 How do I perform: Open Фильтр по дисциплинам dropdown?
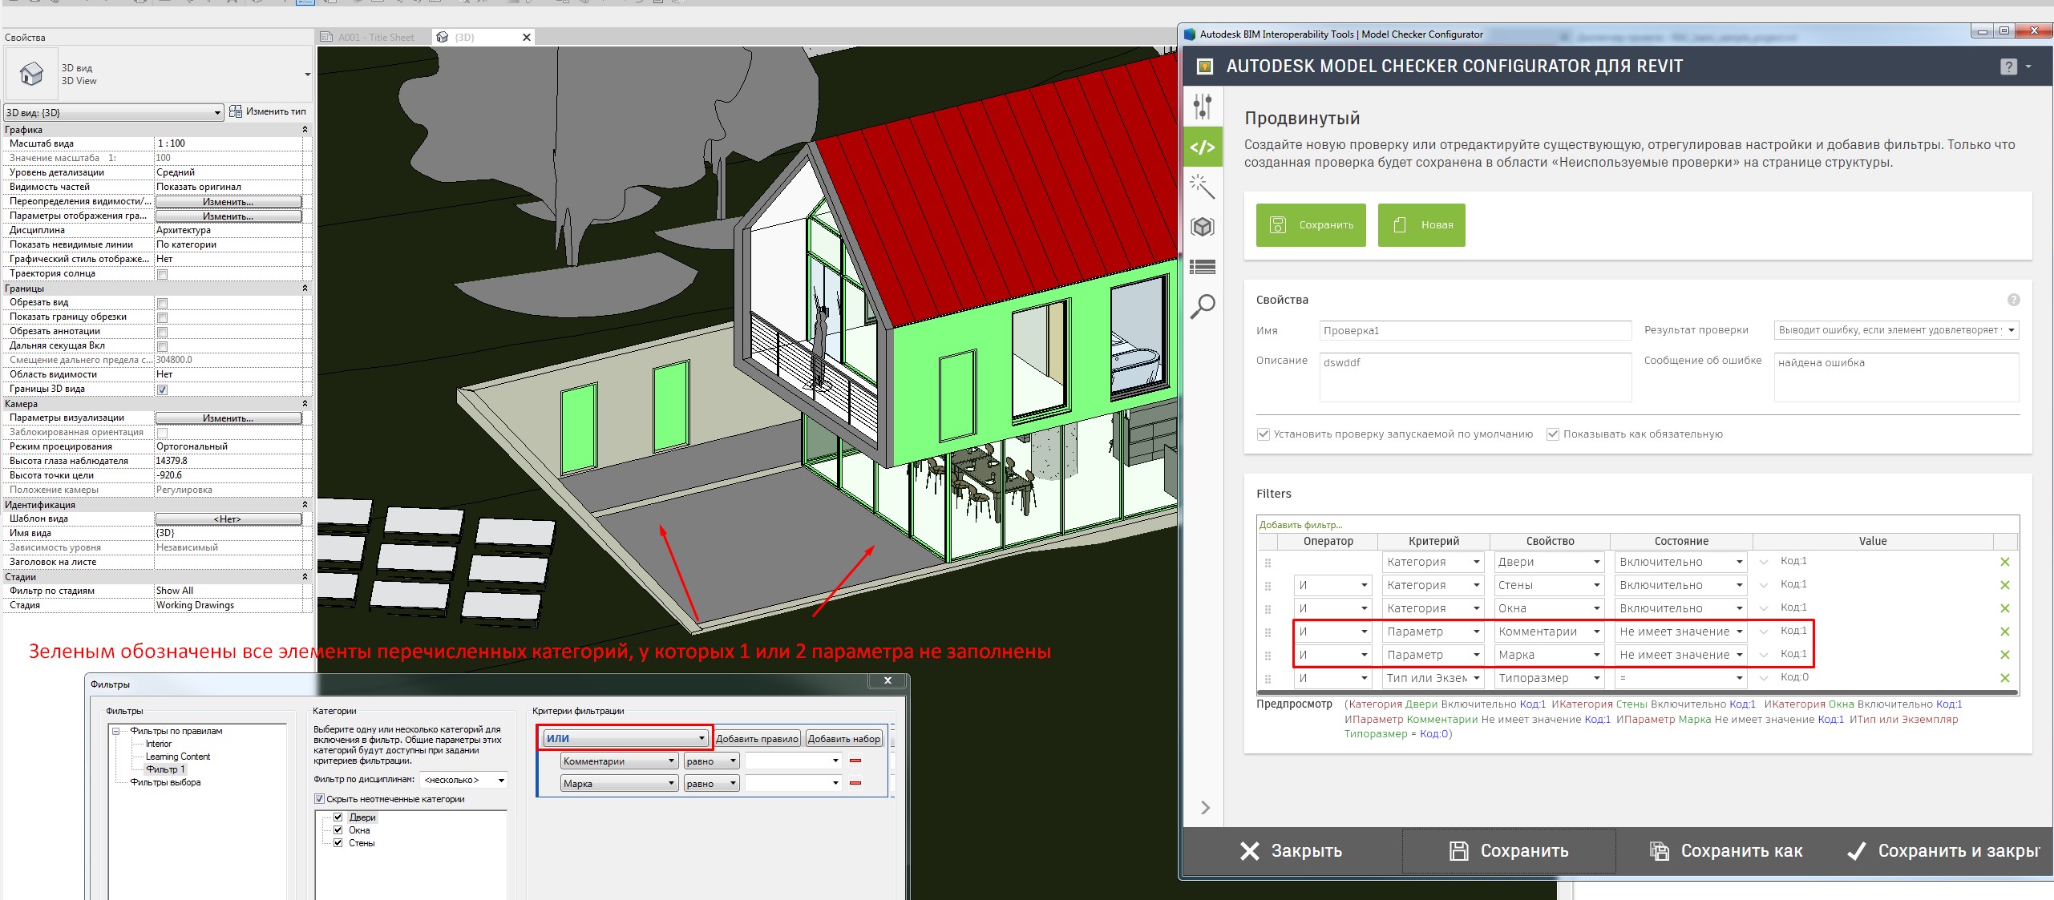click(464, 780)
